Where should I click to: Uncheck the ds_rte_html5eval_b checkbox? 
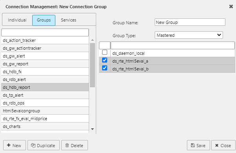pyautogui.click(x=104, y=68)
